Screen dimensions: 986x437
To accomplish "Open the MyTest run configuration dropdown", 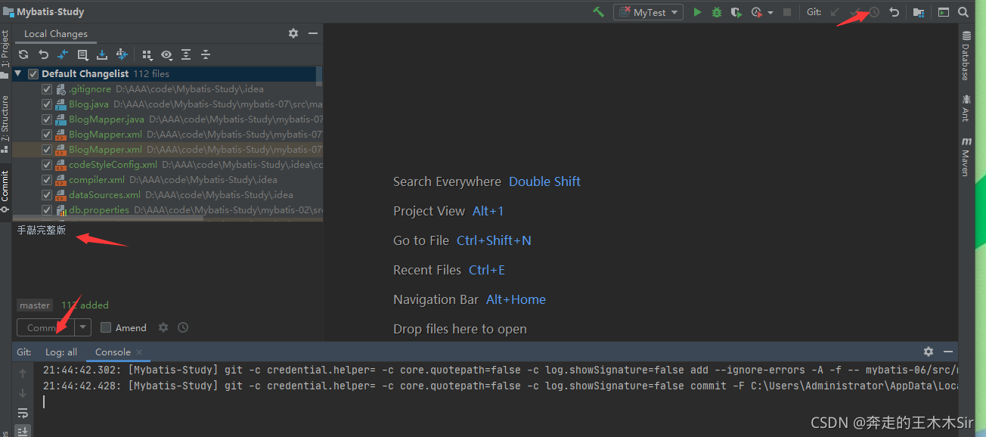I will (x=648, y=12).
